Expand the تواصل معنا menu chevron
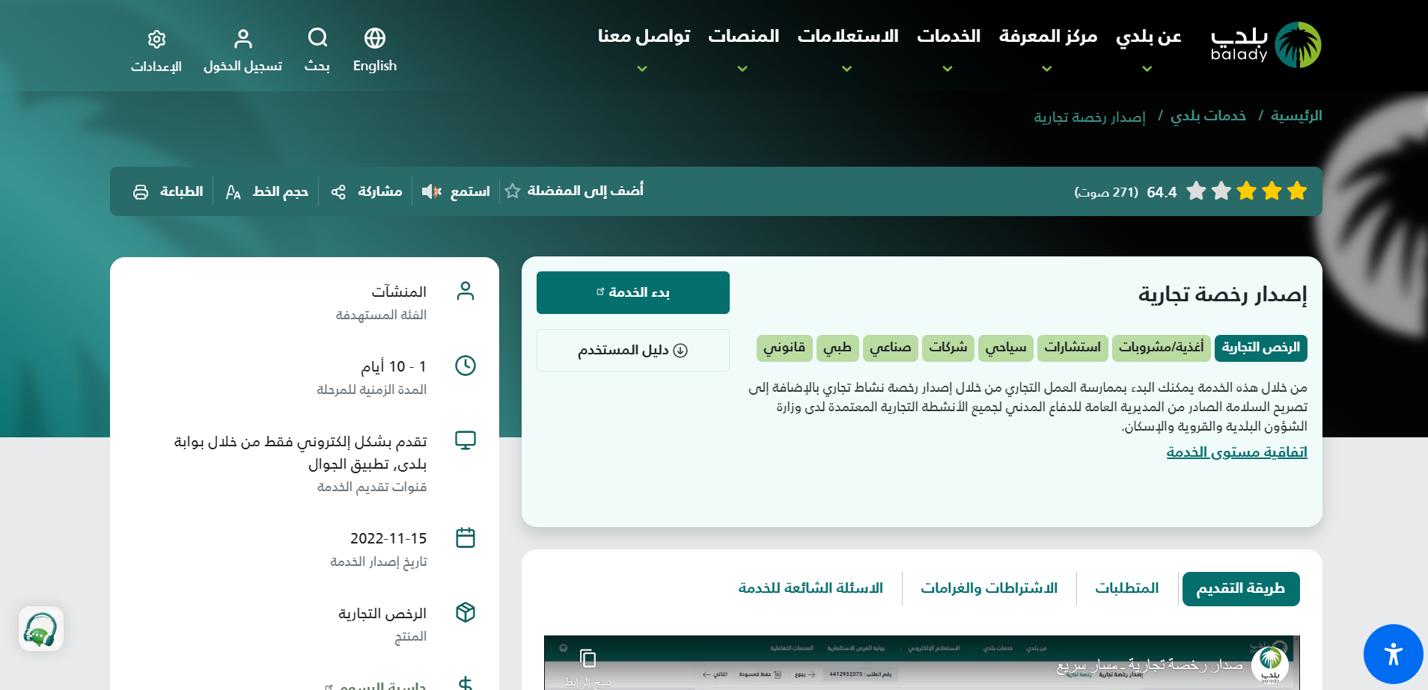Image resolution: width=1428 pixels, height=690 pixels. pos(642,67)
